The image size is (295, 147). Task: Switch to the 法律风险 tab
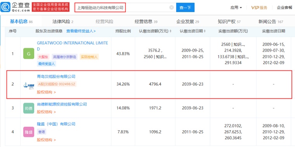tap(62, 22)
